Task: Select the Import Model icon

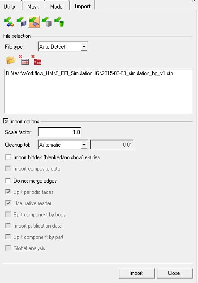Action: point(9,22)
